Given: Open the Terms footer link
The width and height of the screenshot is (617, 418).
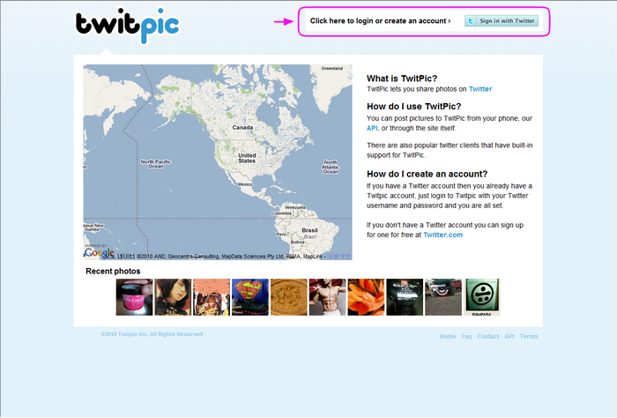Looking at the screenshot, I should tap(529, 337).
